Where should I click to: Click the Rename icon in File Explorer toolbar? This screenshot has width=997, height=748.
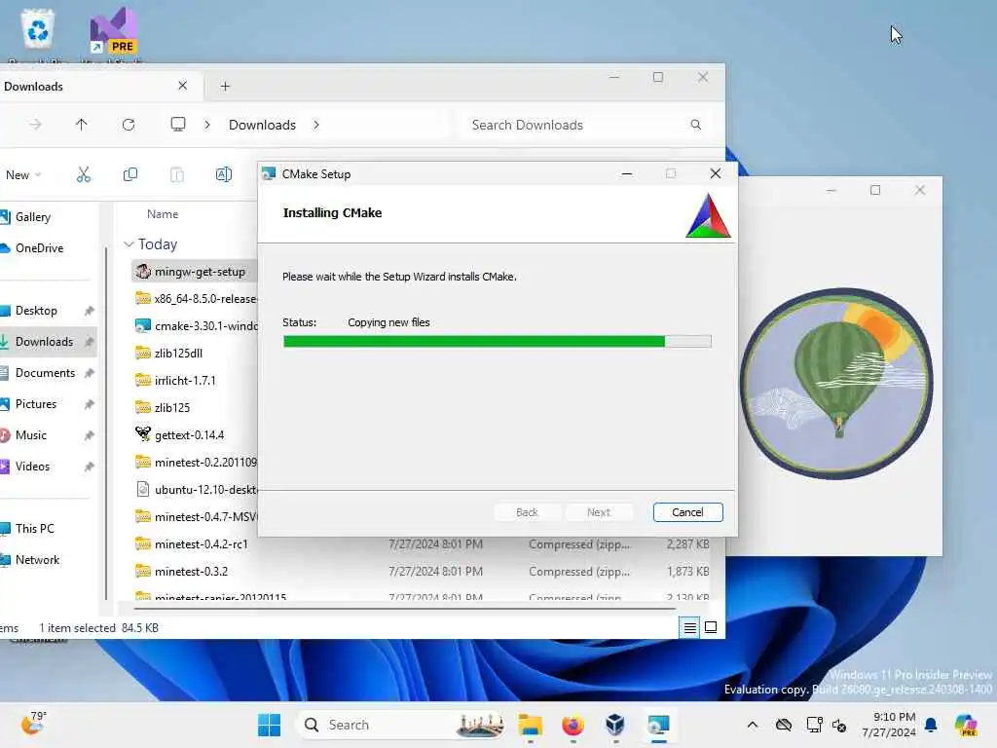pos(224,175)
